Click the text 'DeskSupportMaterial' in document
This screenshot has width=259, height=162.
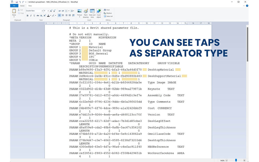164,76
